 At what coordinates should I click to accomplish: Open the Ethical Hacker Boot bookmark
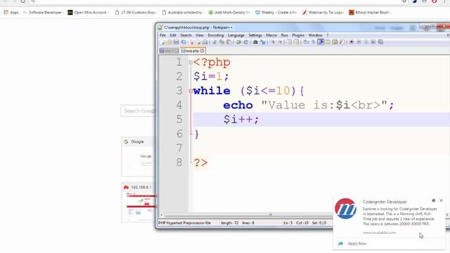click(370, 13)
